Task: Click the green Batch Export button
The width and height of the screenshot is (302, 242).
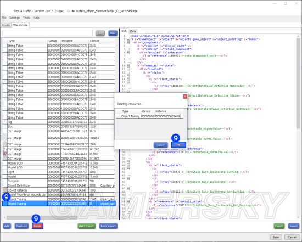Action: (x=86, y=226)
